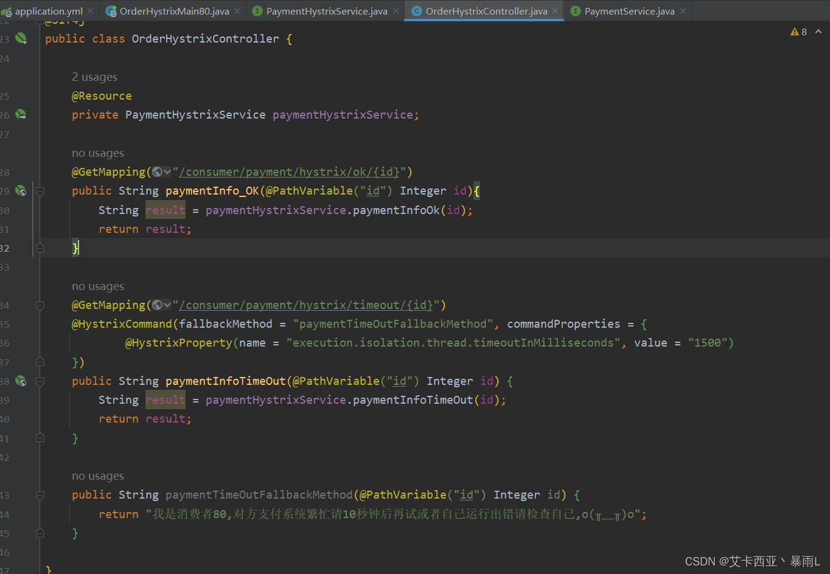The height and width of the screenshot is (574, 830).
Task: Open URL actions dropdown on hystrix/ok mapping
Action: tap(167, 172)
